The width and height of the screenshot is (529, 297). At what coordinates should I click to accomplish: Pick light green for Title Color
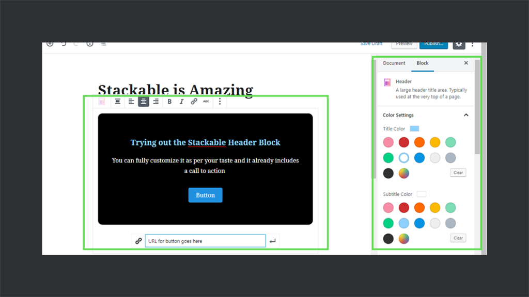pos(450,142)
